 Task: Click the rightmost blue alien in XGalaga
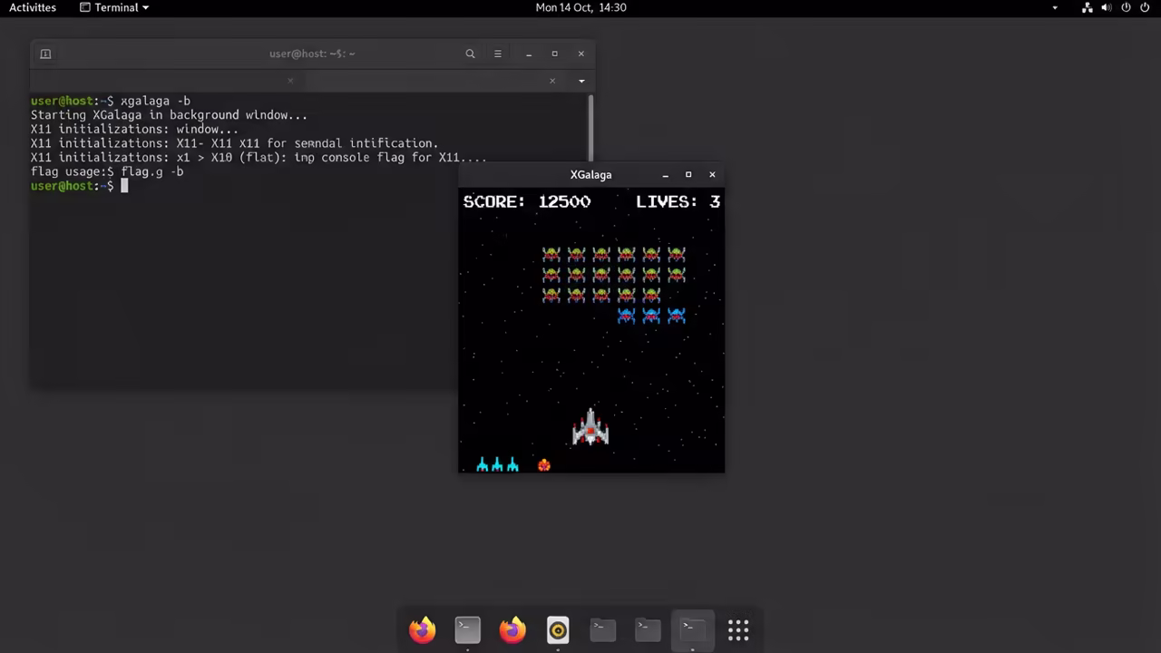676,316
